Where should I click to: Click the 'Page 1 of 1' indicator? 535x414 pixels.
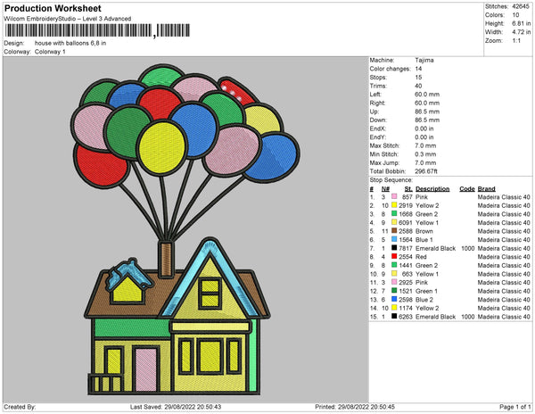pos(515,407)
